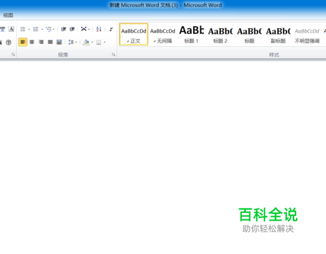Screen dimensions: 326x254
Task: Click the decrease indent icon
Action: pyautogui.click(x=63, y=29)
